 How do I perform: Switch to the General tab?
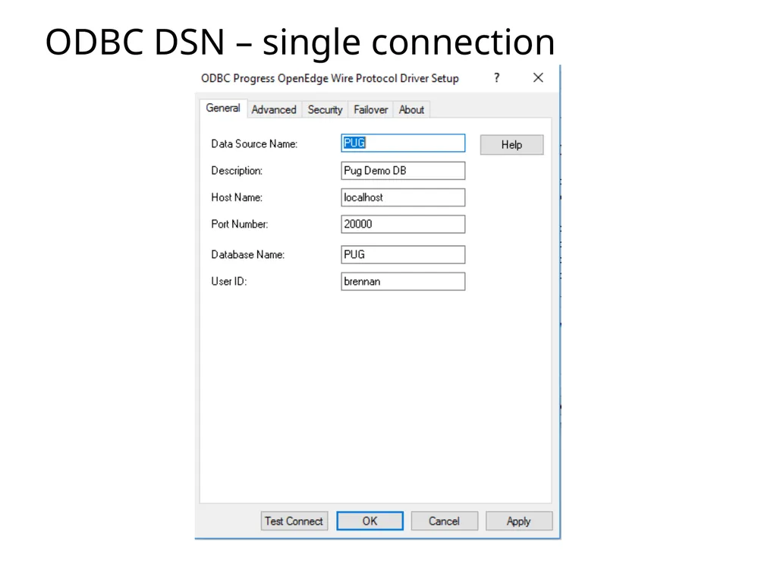pos(223,108)
